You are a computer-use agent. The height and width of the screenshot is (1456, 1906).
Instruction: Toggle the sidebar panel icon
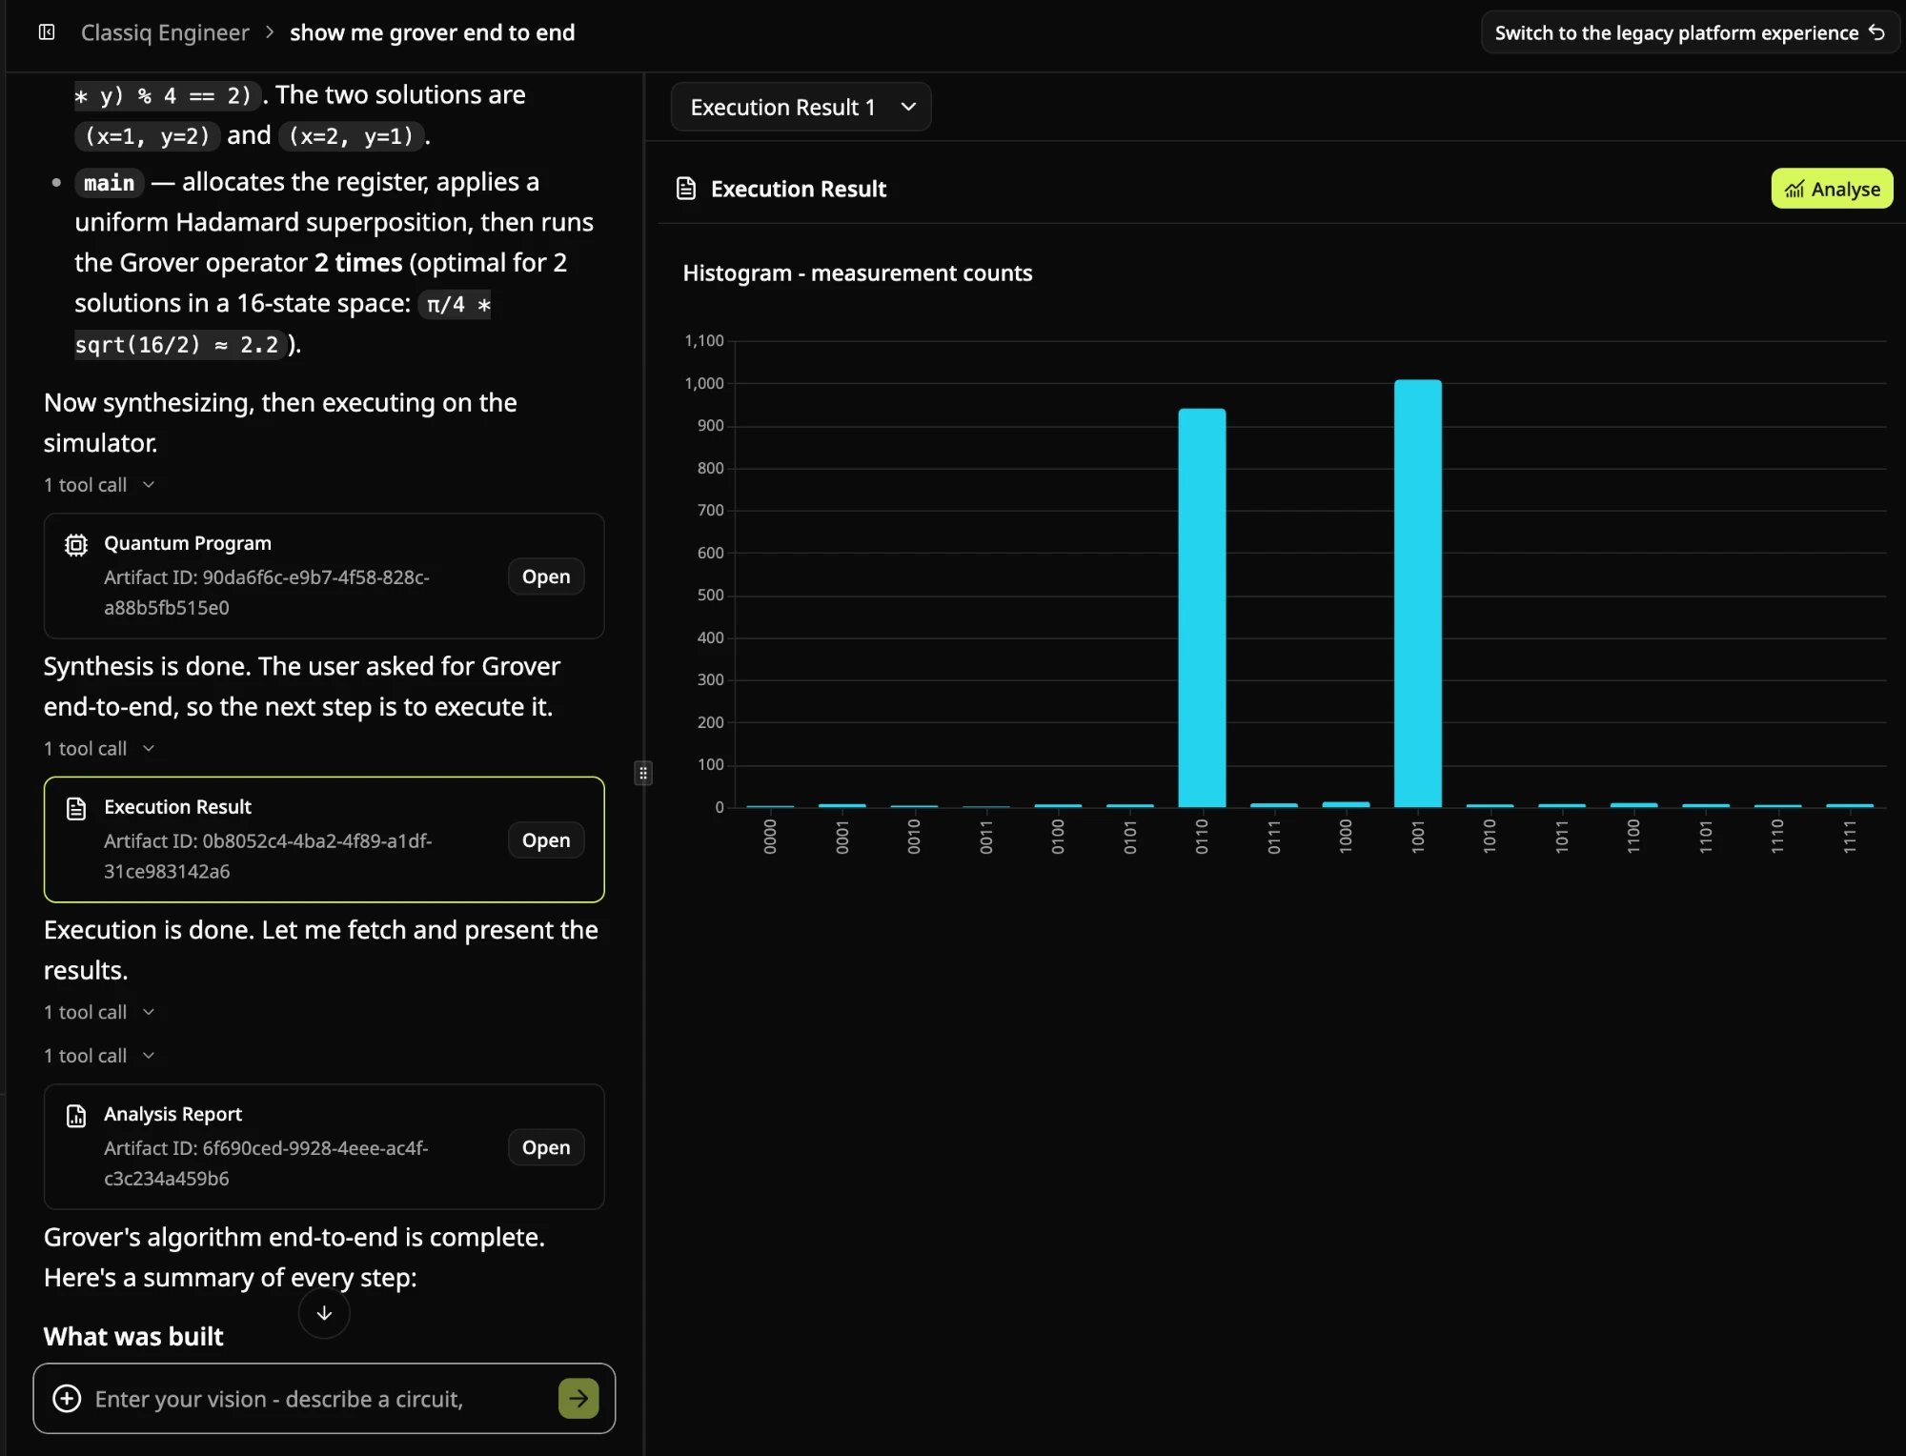[x=47, y=32]
